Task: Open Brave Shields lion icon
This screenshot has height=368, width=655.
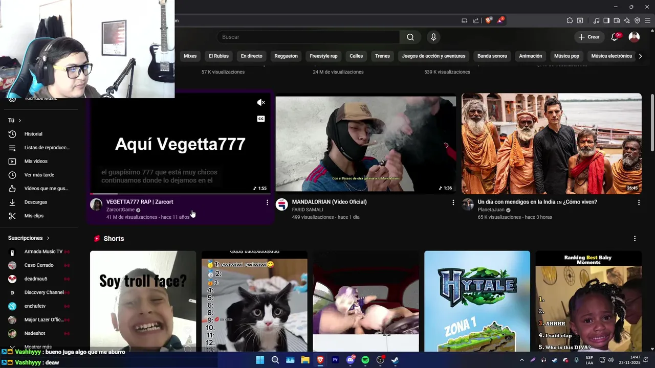Action: pyautogui.click(x=488, y=20)
